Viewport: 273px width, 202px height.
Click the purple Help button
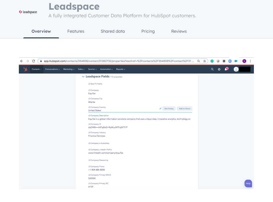coord(248,183)
